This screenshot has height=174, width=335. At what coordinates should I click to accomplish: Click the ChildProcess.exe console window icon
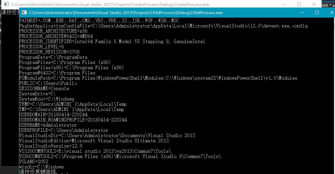pos(25,12)
